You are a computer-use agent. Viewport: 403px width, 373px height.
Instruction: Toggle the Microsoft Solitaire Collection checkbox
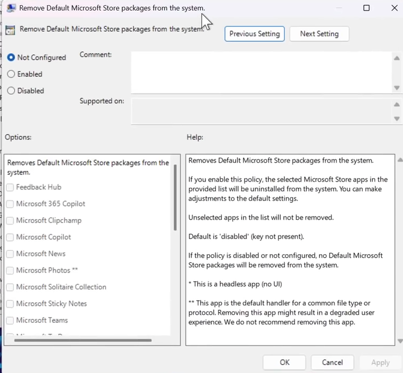click(x=10, y=287)
